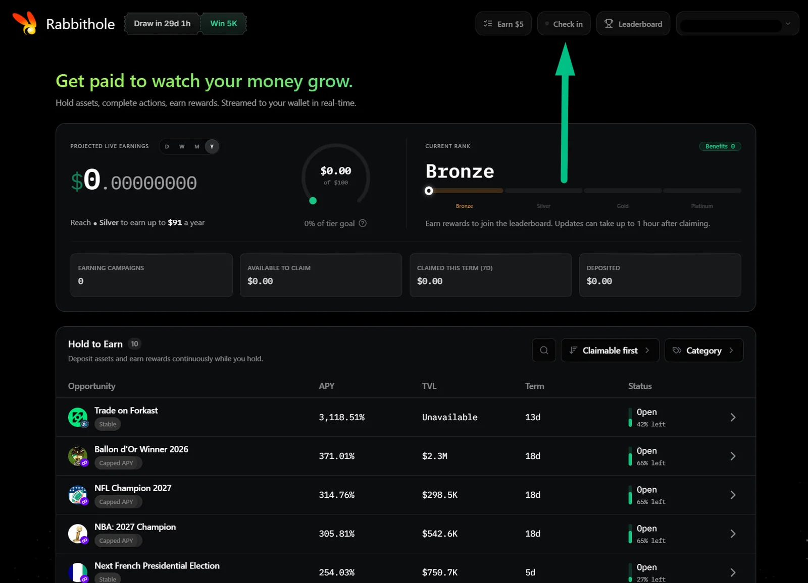Expand the account dropdown in header
808x583 pixels.
738,24
